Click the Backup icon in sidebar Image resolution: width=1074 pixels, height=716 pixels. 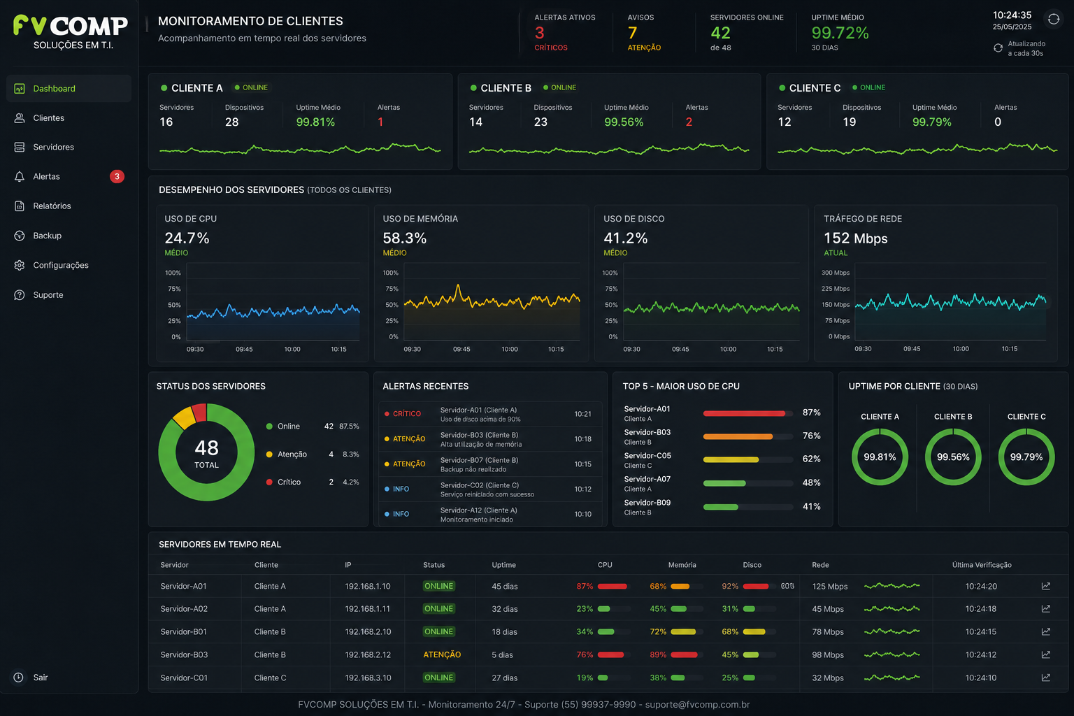pos(20,236)
